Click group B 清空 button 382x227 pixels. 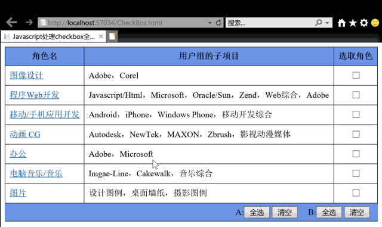(357, 212)
